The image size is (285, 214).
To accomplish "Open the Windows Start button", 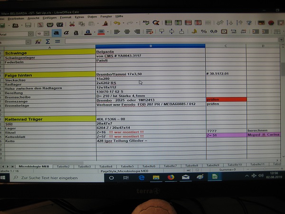I will coord(3,177).
